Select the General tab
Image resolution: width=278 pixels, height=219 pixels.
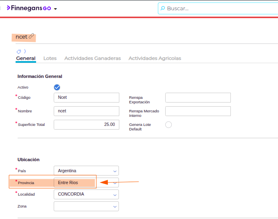click(26, 58)
